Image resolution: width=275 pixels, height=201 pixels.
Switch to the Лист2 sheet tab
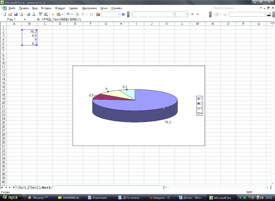pos(34,187)
